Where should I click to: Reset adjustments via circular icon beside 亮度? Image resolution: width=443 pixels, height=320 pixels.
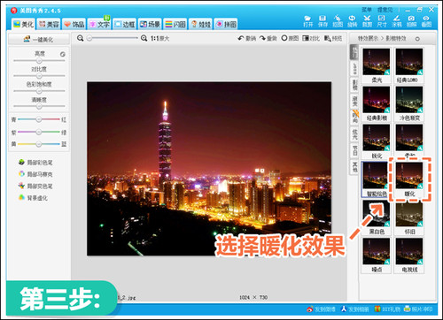[x=63, y=54]
